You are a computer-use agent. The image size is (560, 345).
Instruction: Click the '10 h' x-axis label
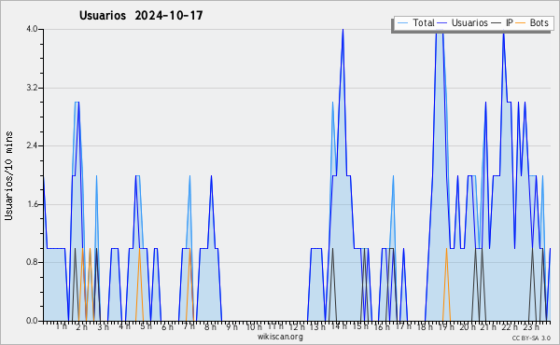coord(254,326)
